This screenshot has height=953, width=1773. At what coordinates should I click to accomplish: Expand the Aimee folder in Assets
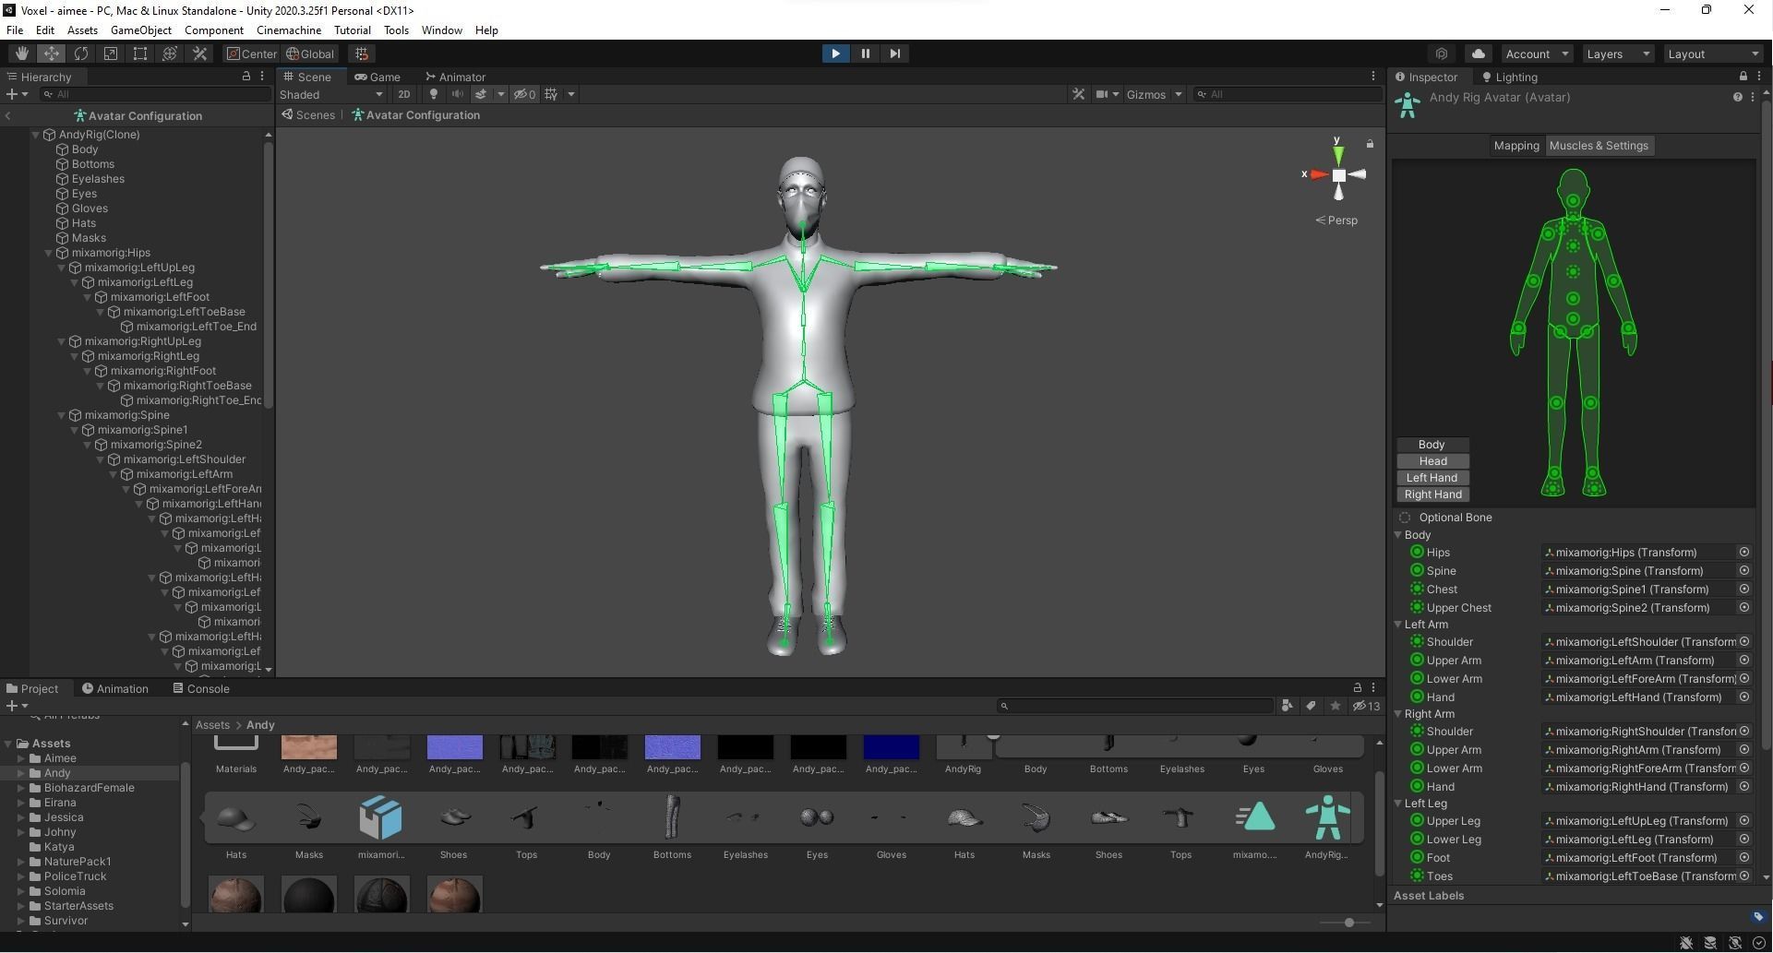[x=21, y=758]
